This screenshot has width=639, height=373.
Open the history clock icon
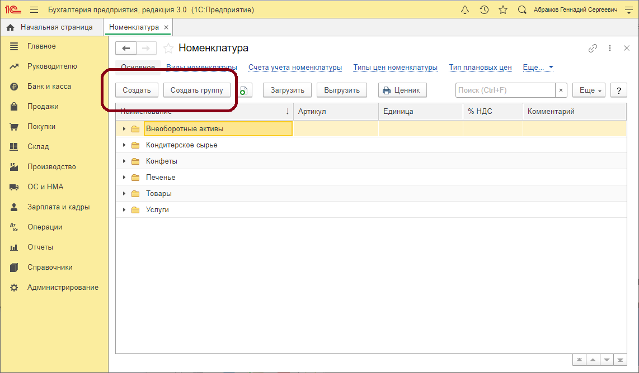coord(484,10)
